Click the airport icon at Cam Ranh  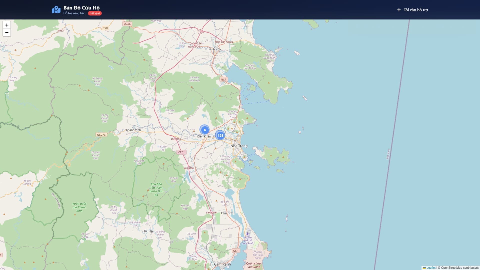pos(247,234)
